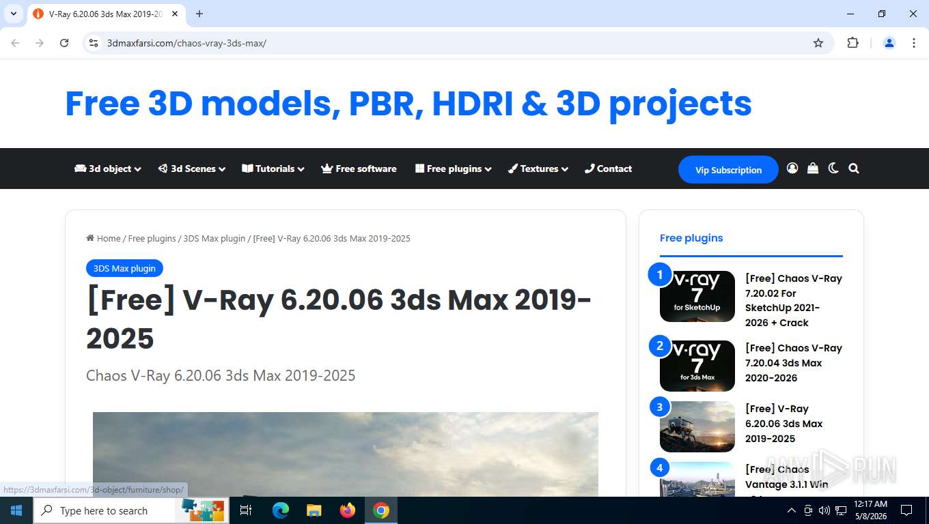Expand the Textures menu
929x524 pixels.
point(538,169)
